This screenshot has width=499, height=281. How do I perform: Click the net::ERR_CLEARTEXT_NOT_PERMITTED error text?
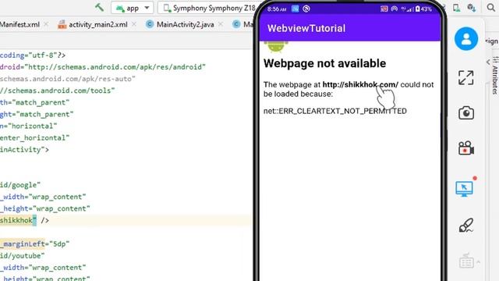[335, 111]
